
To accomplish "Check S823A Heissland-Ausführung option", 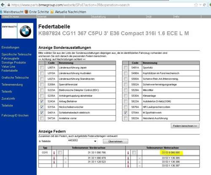I will [126, 118].
